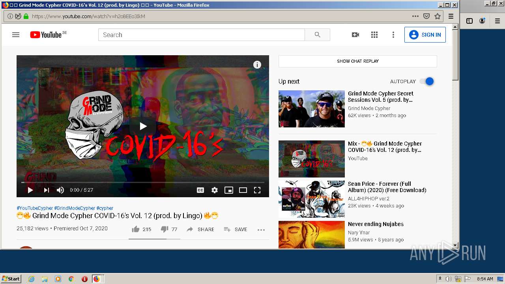Open the Mix COVID-16's thumbnail
Image resolution: width=505 pixels, height=284 pixels.
click(312, 159)
